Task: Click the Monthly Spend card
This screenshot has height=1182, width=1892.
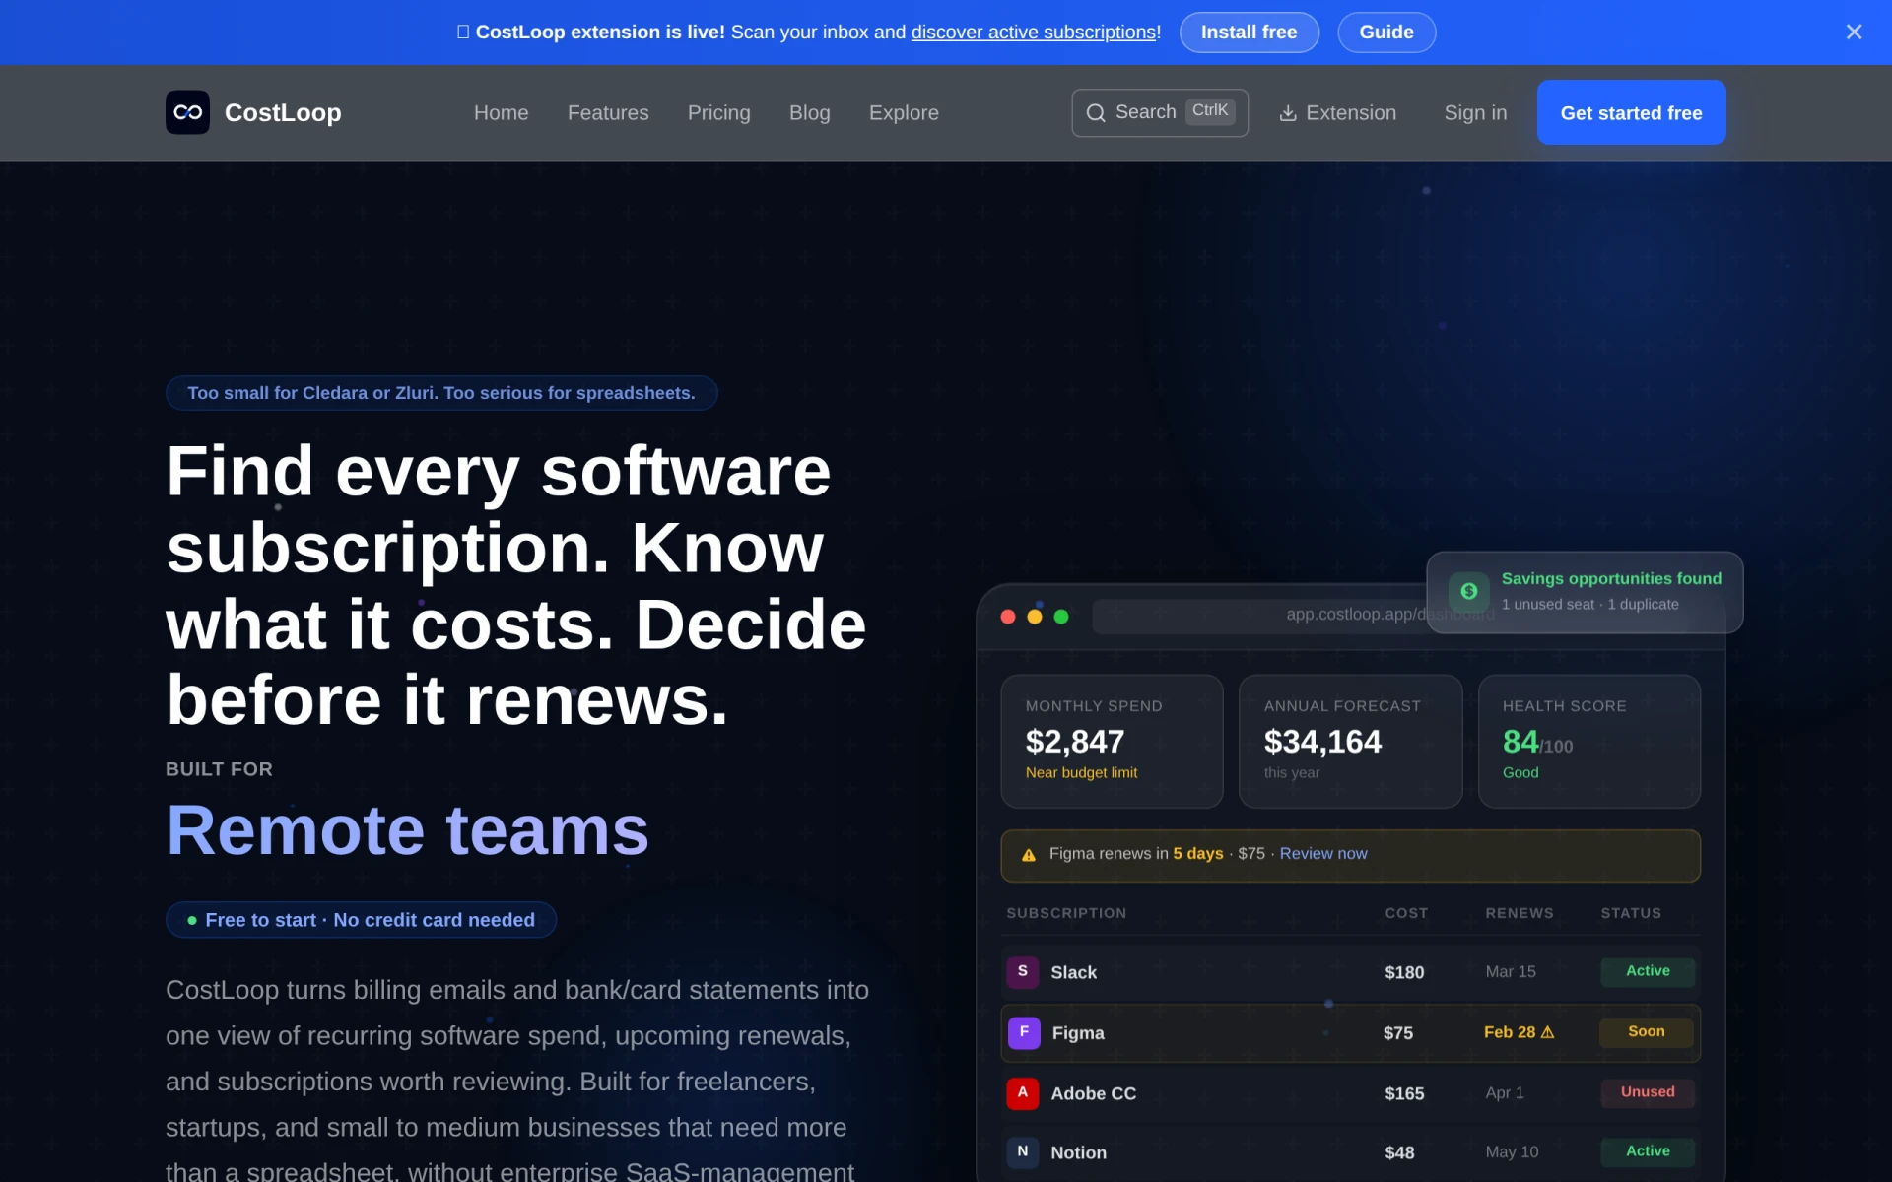Action: click(1112, 742)
